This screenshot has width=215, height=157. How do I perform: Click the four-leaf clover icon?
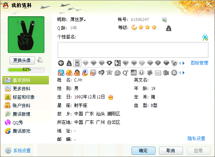pyautogui.click(x=150, y=73)
